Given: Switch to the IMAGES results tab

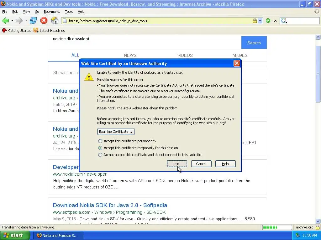Looking at the screenshot, I should click(x=239, y=55).
